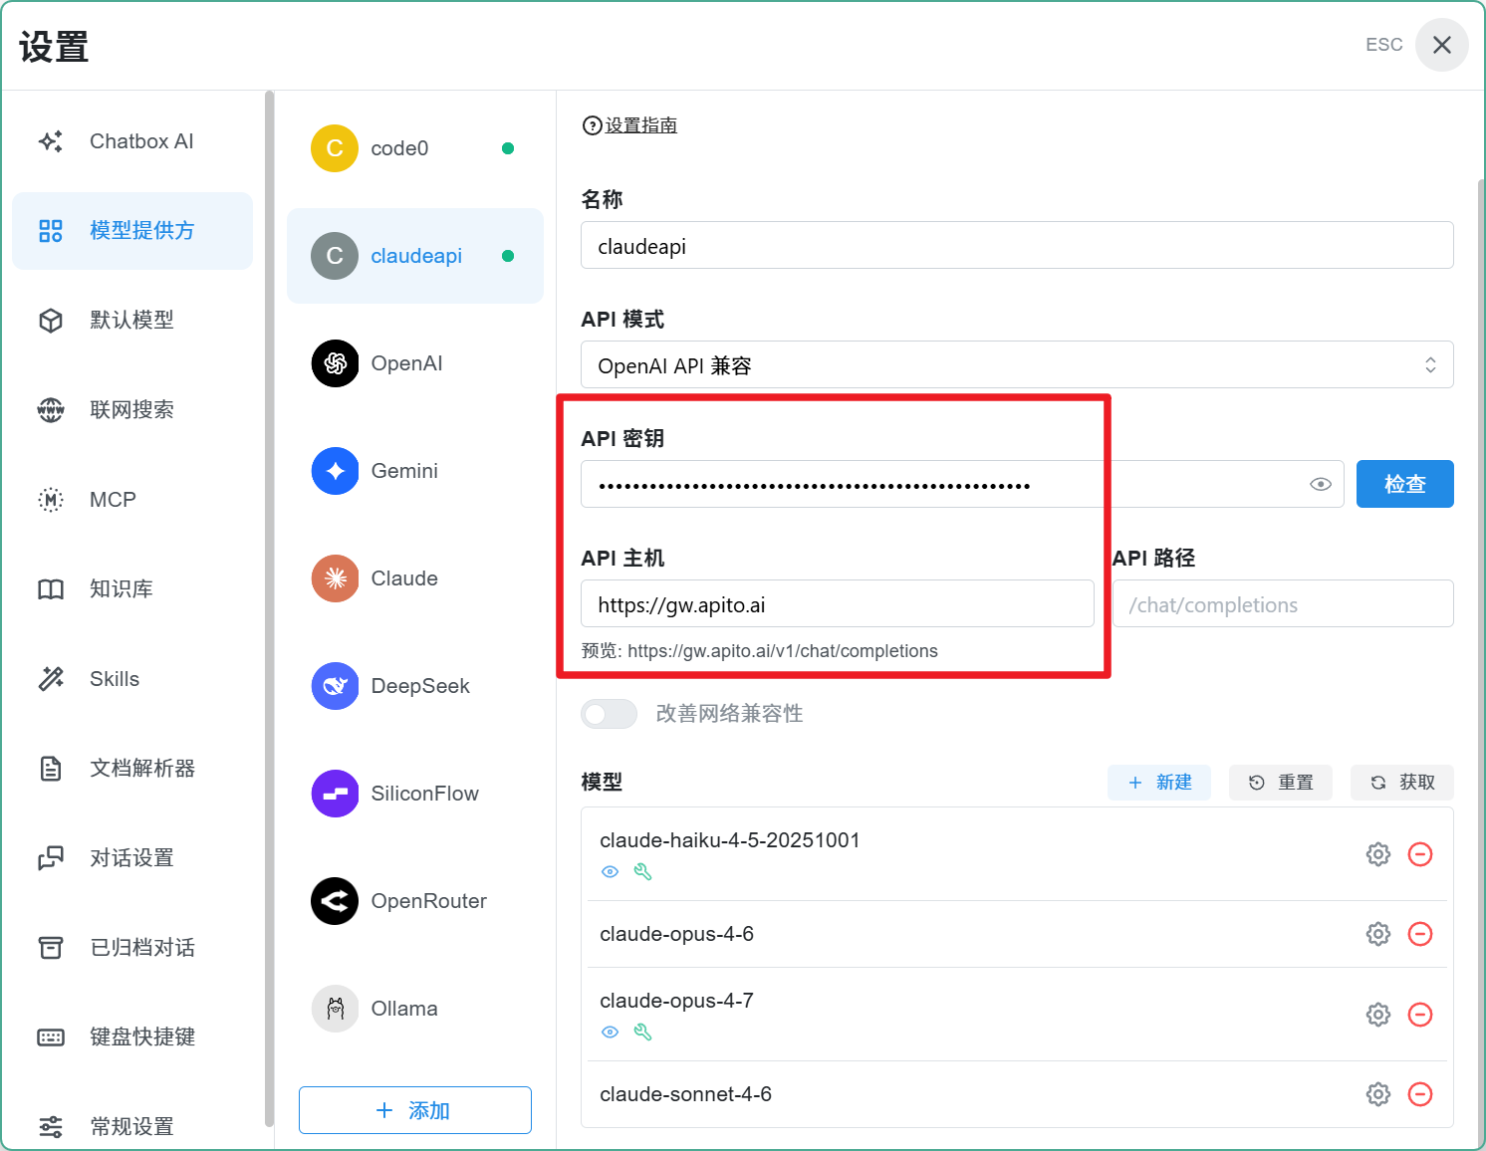Click the API 主机 input field
The height and width of the screenshot is (1151, 1486).
(x=838, y=603)
